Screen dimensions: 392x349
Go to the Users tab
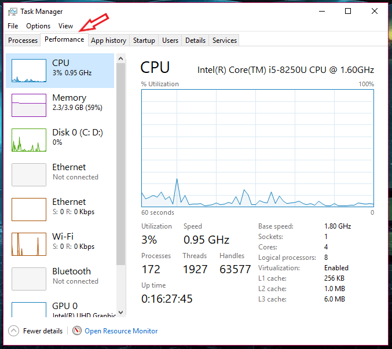pyautogui.click(x=170, y=40)
